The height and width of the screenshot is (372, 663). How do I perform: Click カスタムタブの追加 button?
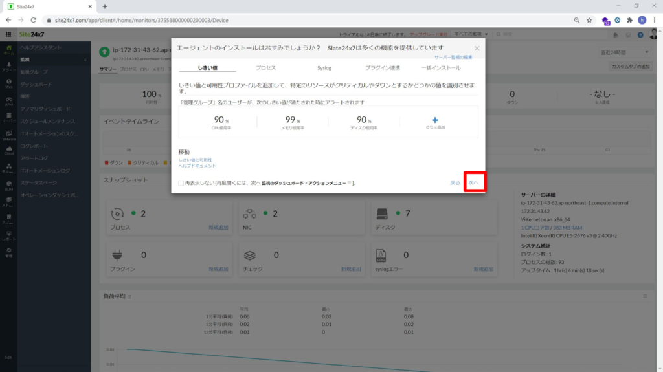(x=631, y=67)
